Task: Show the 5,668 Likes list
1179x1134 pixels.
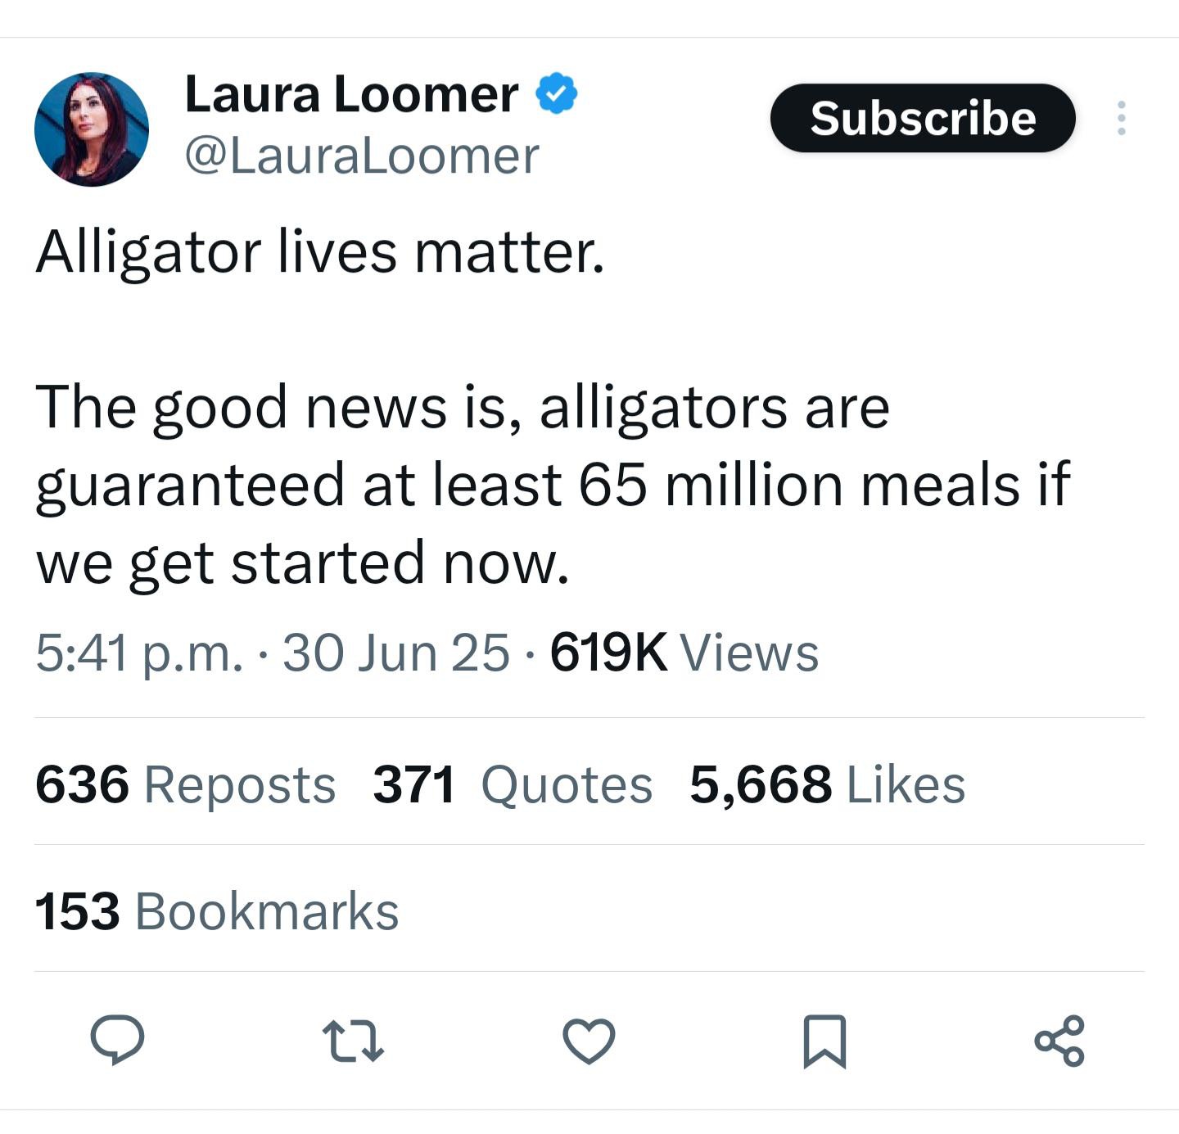Action: (827, 784)
